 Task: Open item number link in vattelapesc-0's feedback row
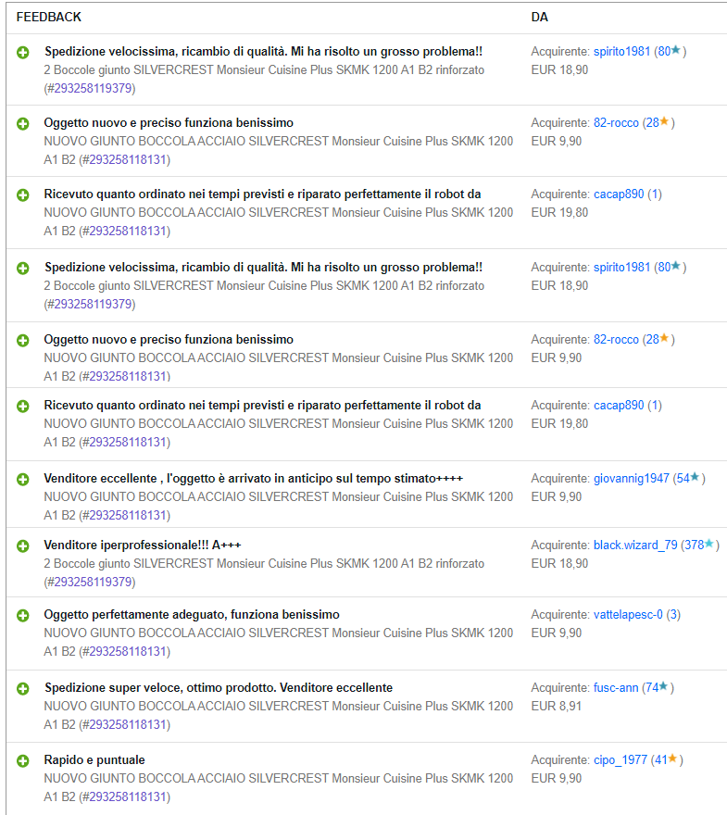[128, 651]
